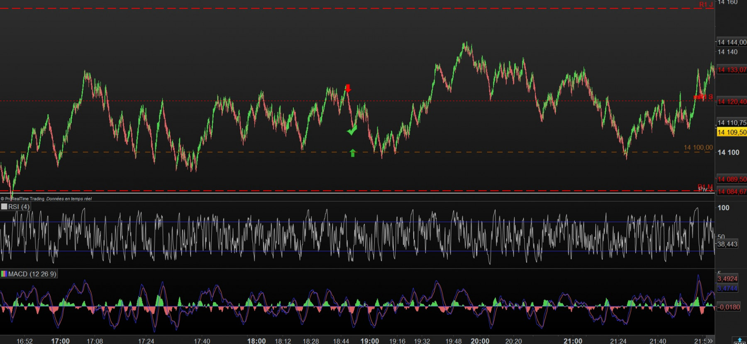This screenshot has width=747, height=344.
Task: Open MACD (12 26 9) indicator settings
Action: (32, 274)
